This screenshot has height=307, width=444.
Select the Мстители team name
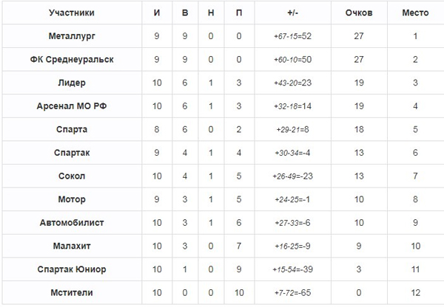point(72,292)
